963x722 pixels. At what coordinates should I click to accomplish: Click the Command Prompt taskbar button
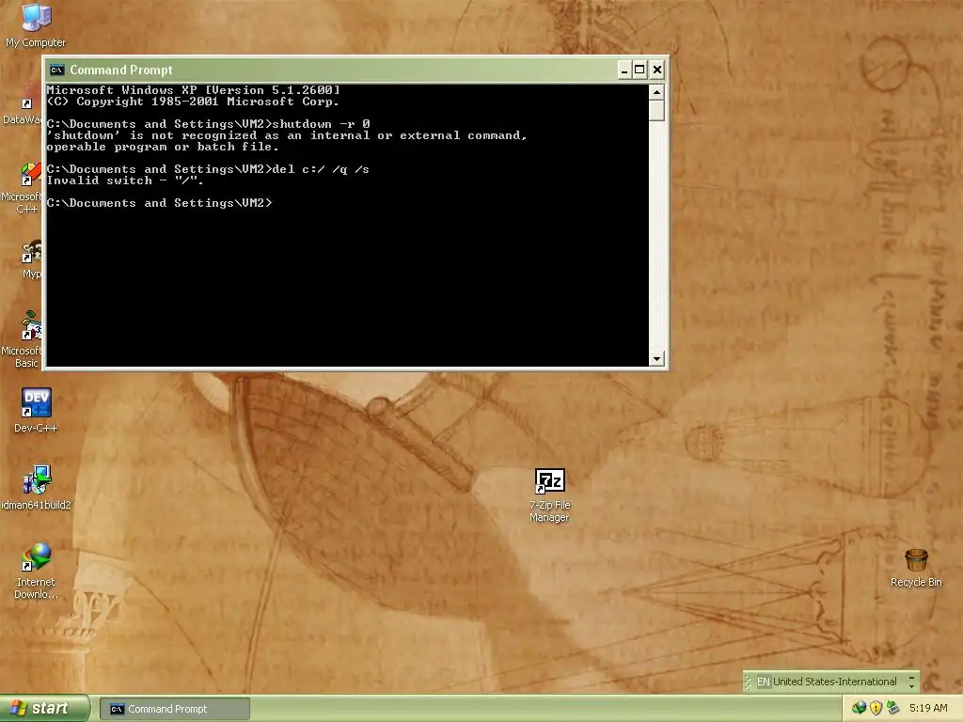(x=174, y=709)
